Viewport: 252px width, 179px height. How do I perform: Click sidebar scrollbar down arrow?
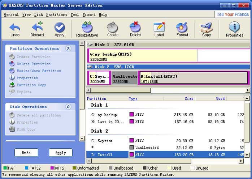pyautogui.click(x=82, y=138)
